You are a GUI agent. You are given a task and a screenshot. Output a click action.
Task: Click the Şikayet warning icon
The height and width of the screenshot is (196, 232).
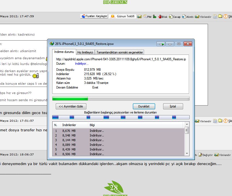point(225,17)
